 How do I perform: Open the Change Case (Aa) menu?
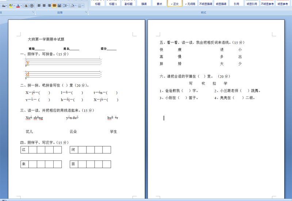point(4,6)
